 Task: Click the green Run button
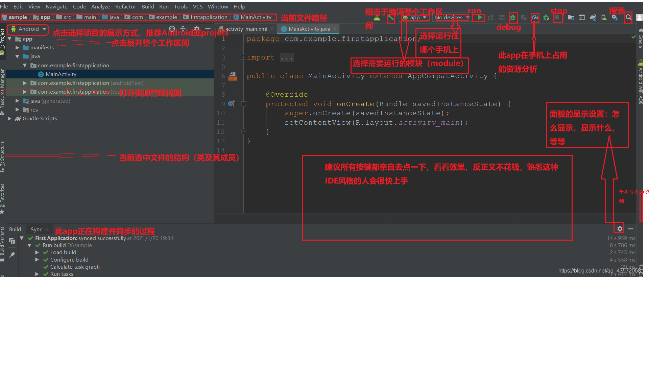[x=480, y=18]
